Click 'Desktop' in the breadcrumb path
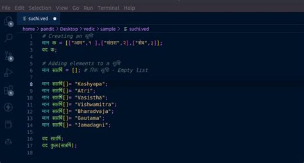 [x=69, y=29]
